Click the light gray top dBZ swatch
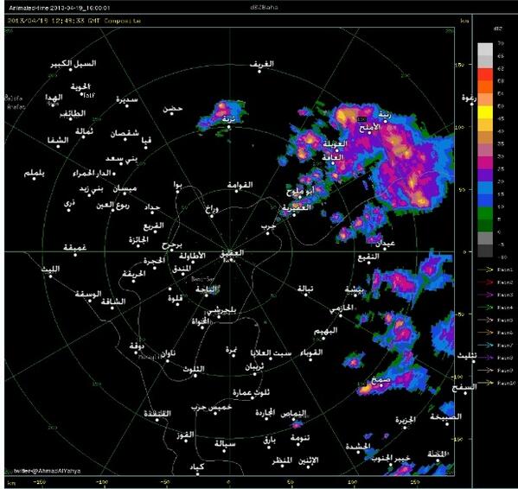518x489 pixels. (485, 49)
